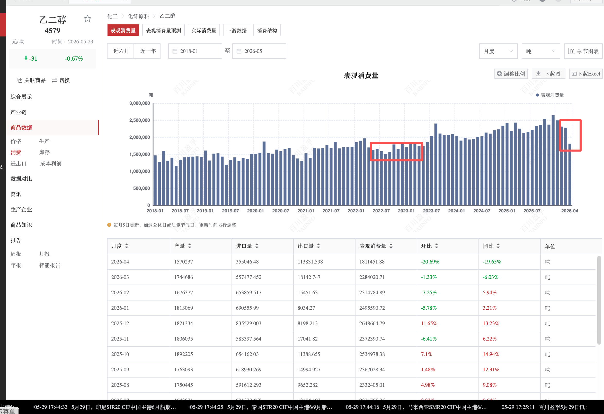Sort by 表观消费量 column arrows

click(x=391, y=246)
